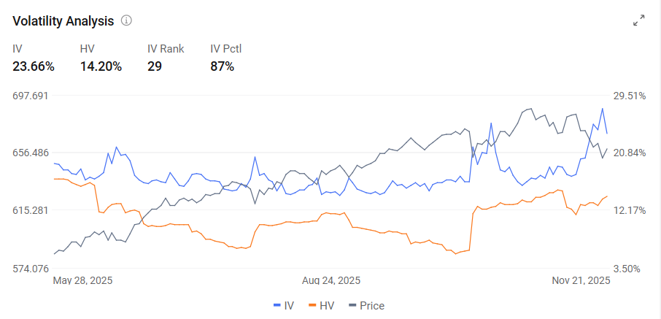This screenshot has height=319, width=661.
Task: Select the IV value 23.66%
Action: pyautogui.click(x=34, y=66)
